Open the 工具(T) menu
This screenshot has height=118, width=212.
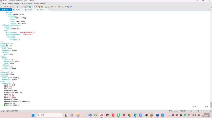click(x=22, y=4)
